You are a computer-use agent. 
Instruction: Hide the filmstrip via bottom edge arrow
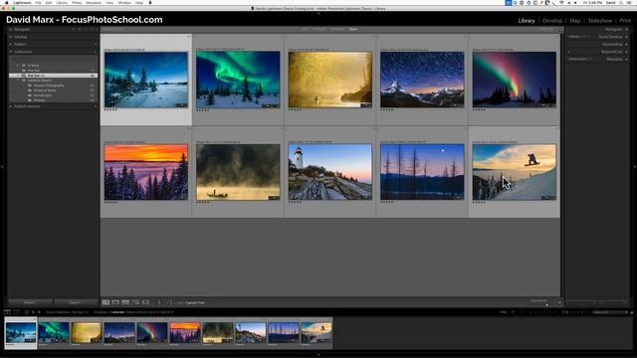[x=318, y=355]
